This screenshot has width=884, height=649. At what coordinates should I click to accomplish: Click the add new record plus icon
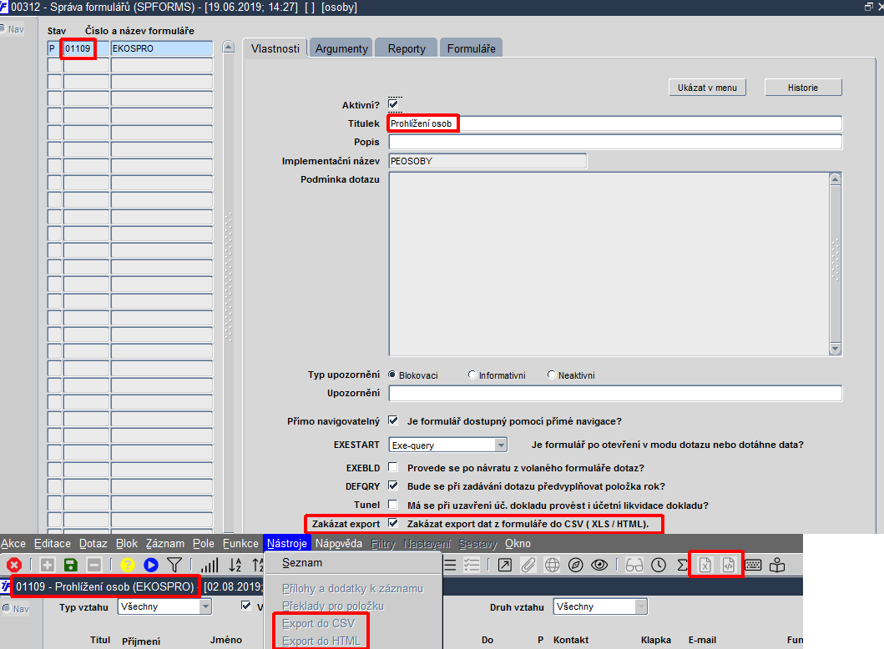pos(48,565)
